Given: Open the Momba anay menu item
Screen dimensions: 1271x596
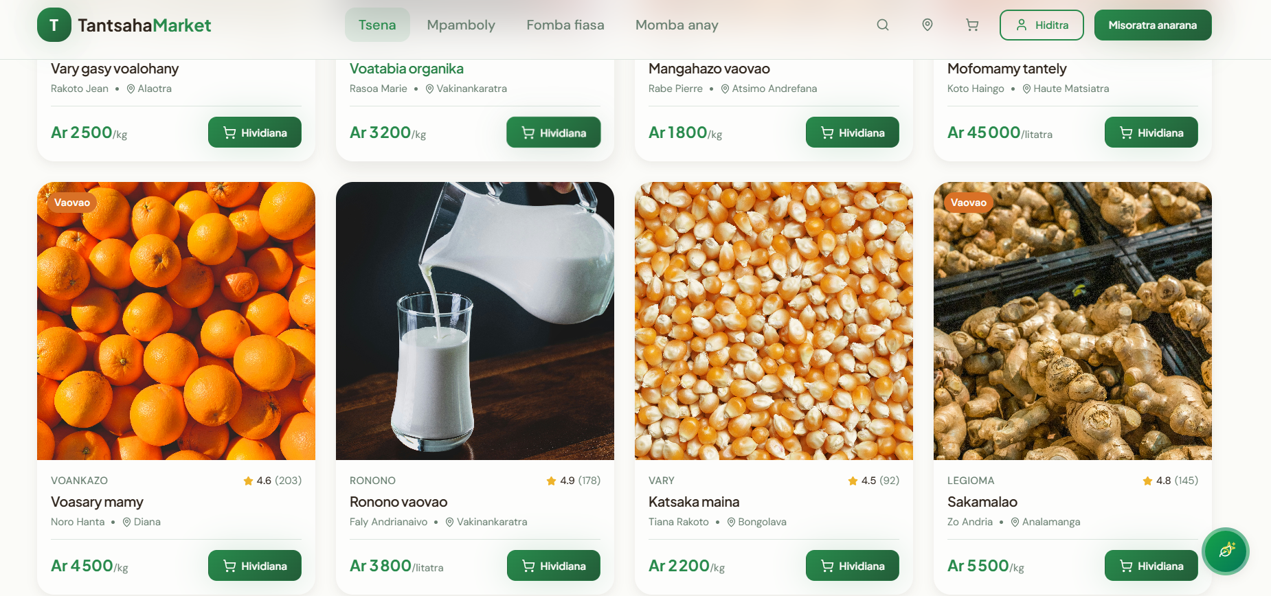Looking at the screenshot, I should [677, 25].
